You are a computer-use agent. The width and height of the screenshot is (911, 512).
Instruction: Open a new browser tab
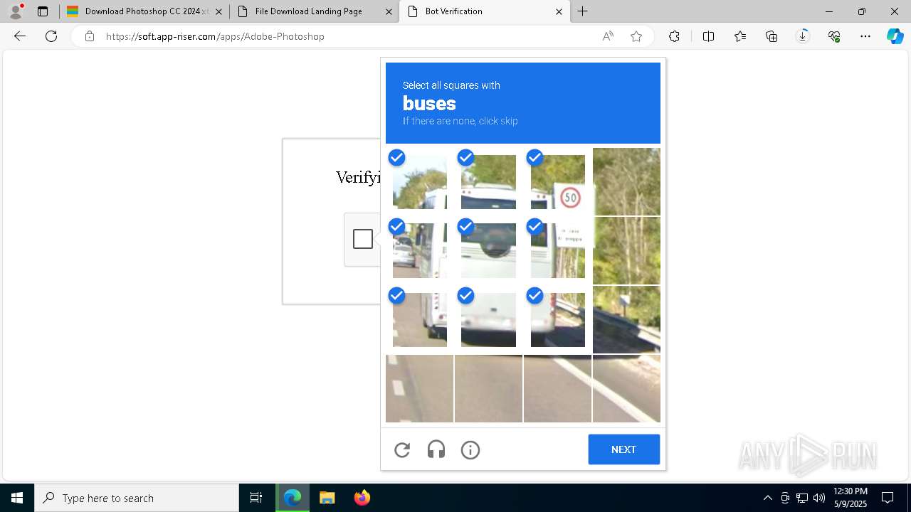pyautogui.click(x=583, y=11)
